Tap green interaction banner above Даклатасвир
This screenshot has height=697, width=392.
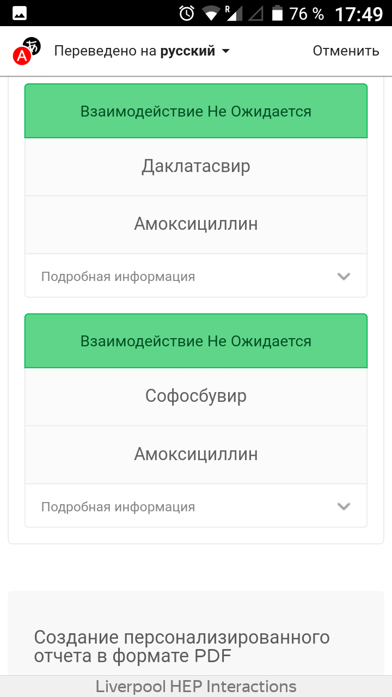tap(196, 112)
